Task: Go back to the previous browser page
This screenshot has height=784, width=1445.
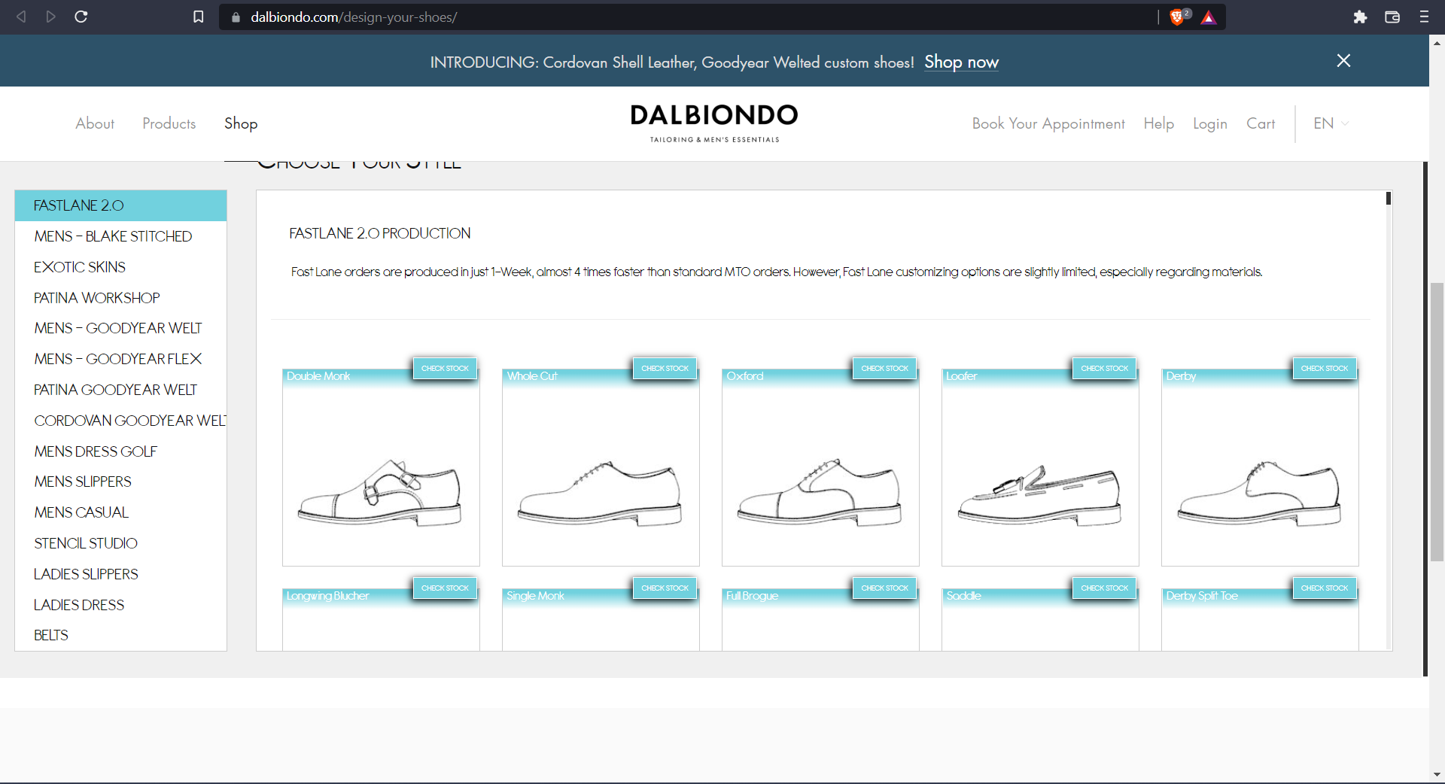Action: point(21,17)
